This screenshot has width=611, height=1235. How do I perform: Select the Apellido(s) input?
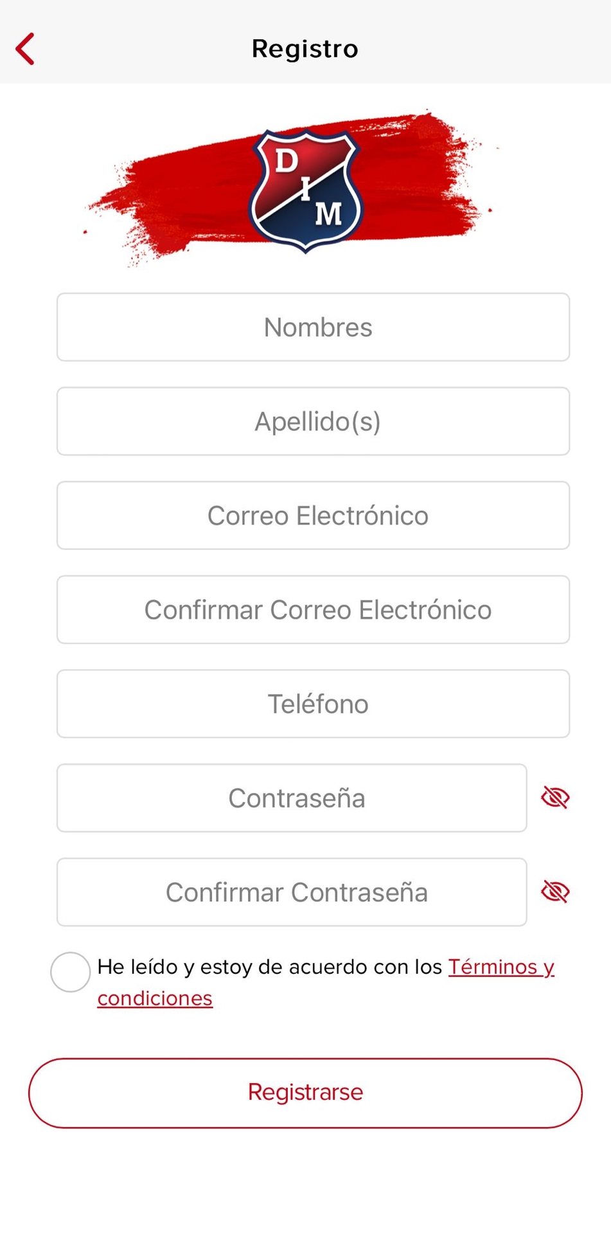pos(313,421)
